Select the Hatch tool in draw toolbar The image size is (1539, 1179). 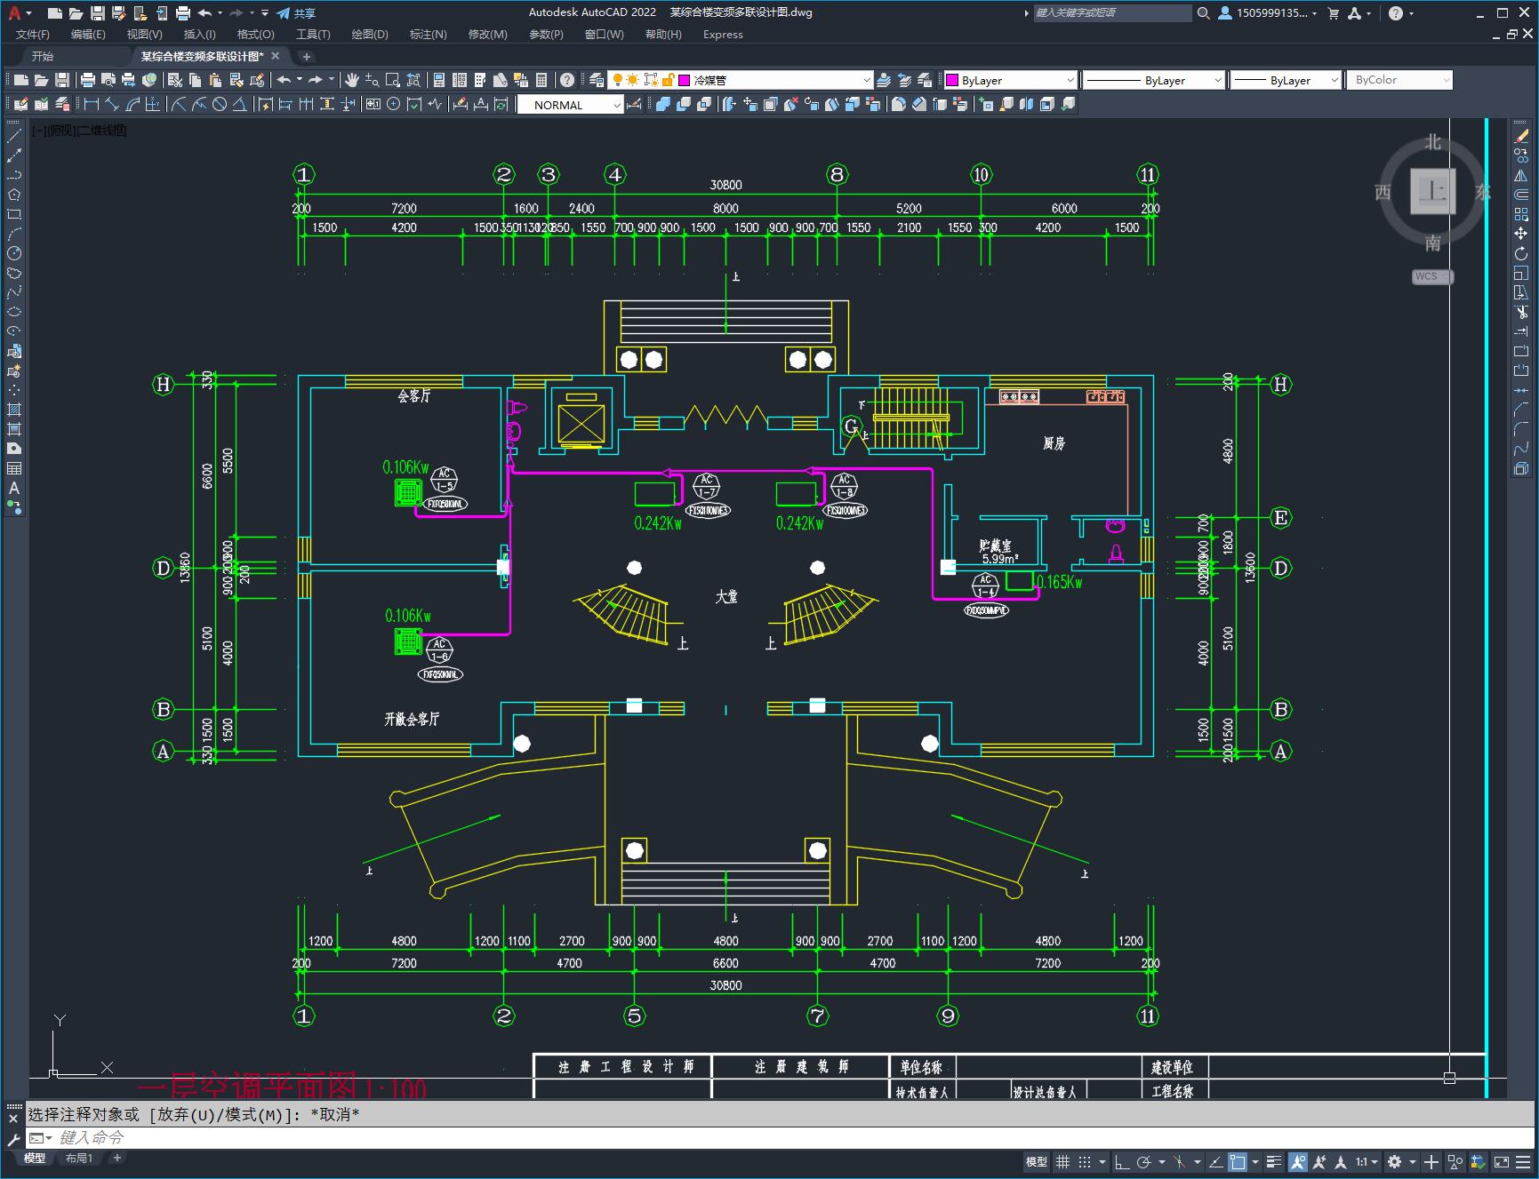tap(14, 410)
